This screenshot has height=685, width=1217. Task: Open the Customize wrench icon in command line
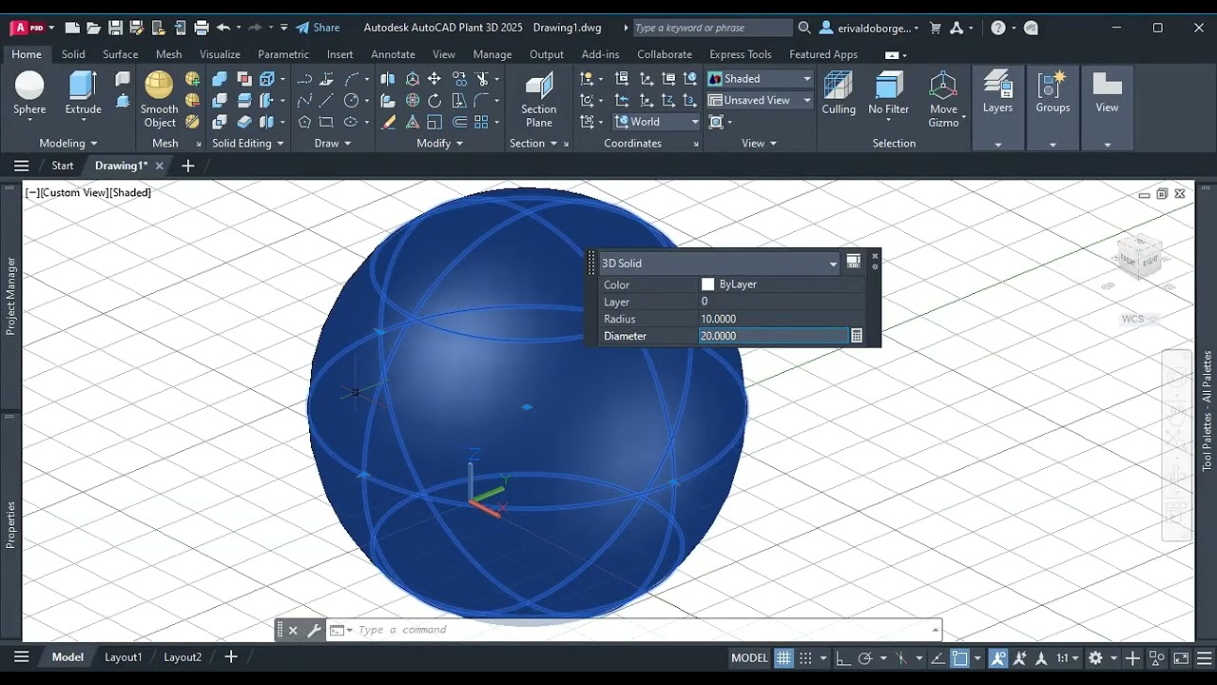pos(314,630)
